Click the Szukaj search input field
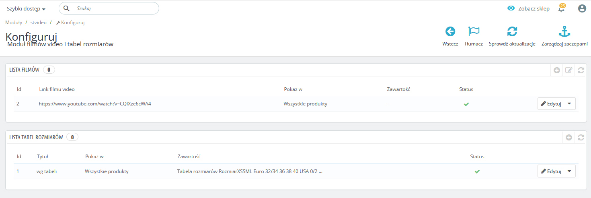 click(115, 8)
